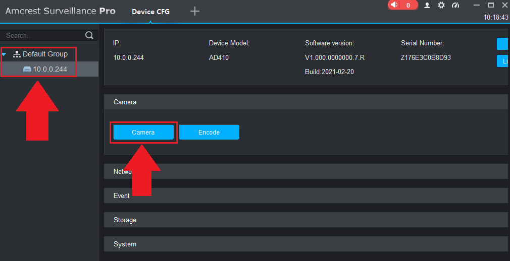The image size is (510, 261).
Task: Switch to the Device CFG tab
Action: [150, 12]
